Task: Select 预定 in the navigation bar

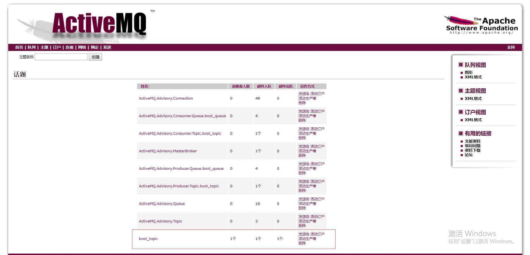Action: (x=95, y=47)
